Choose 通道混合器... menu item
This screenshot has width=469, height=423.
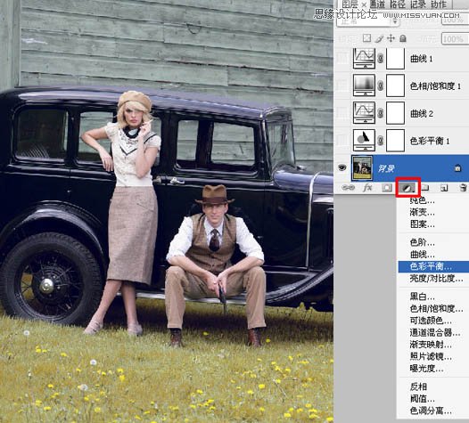coord(435,332)
